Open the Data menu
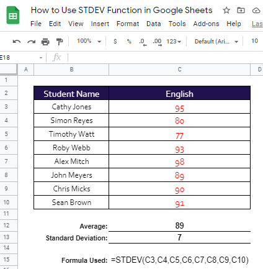 154,24
